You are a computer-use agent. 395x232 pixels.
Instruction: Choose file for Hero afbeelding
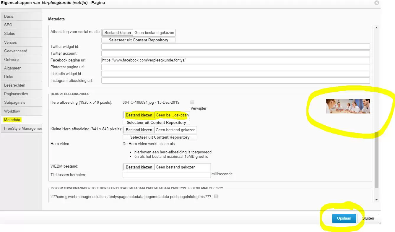(139, 115)
